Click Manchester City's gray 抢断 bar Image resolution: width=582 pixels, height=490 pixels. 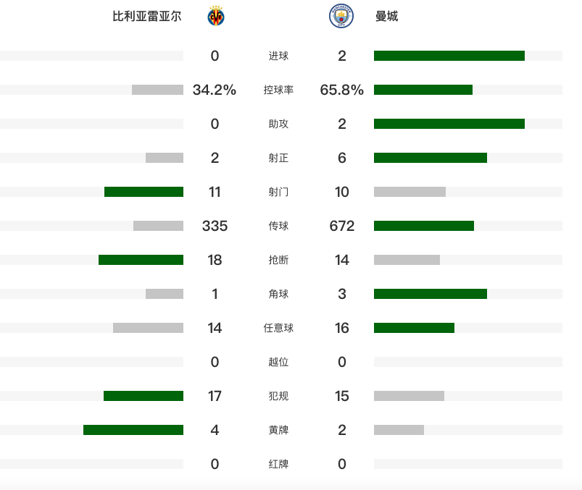(x=407, y=260)
